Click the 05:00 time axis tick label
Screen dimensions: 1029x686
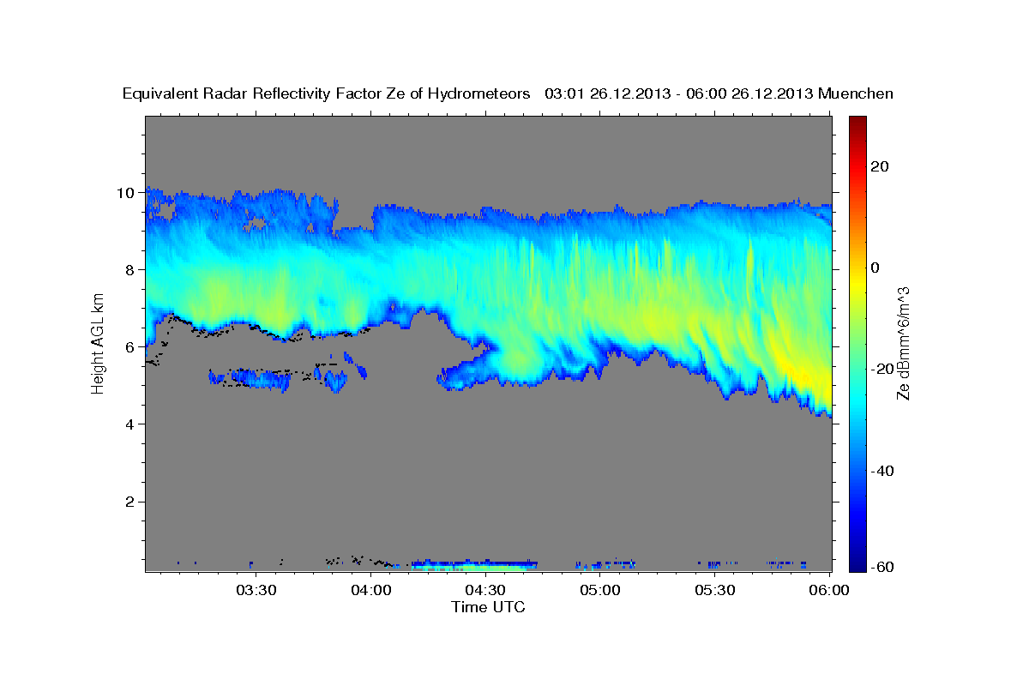pyautogui.click(x=600, y=590)
